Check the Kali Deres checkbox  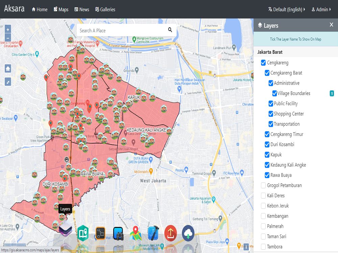click(263, 196)
